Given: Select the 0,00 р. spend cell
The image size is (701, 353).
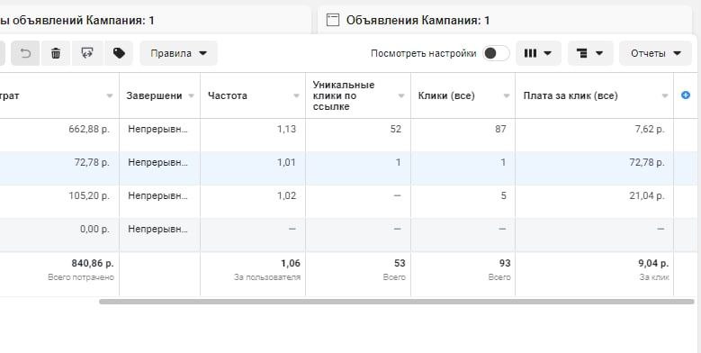Looking at the screenshot, I should [x=94, y=229].
